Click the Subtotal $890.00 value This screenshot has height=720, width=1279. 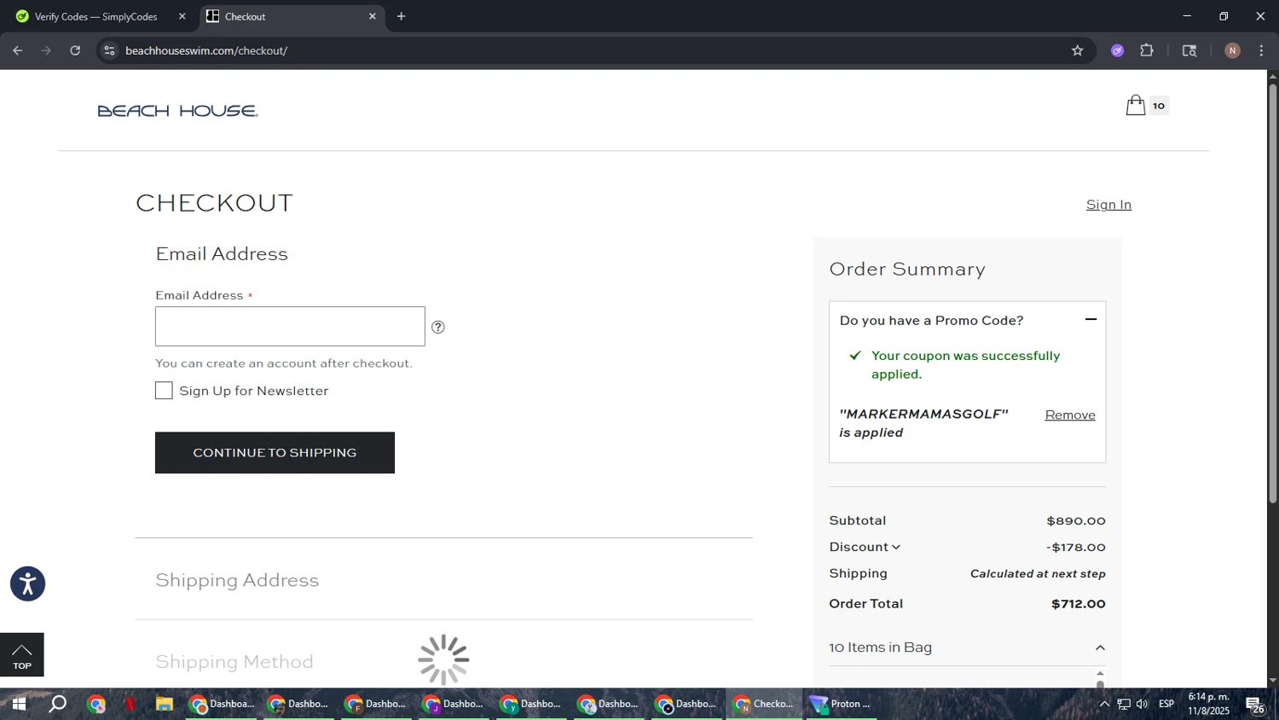1076,520
